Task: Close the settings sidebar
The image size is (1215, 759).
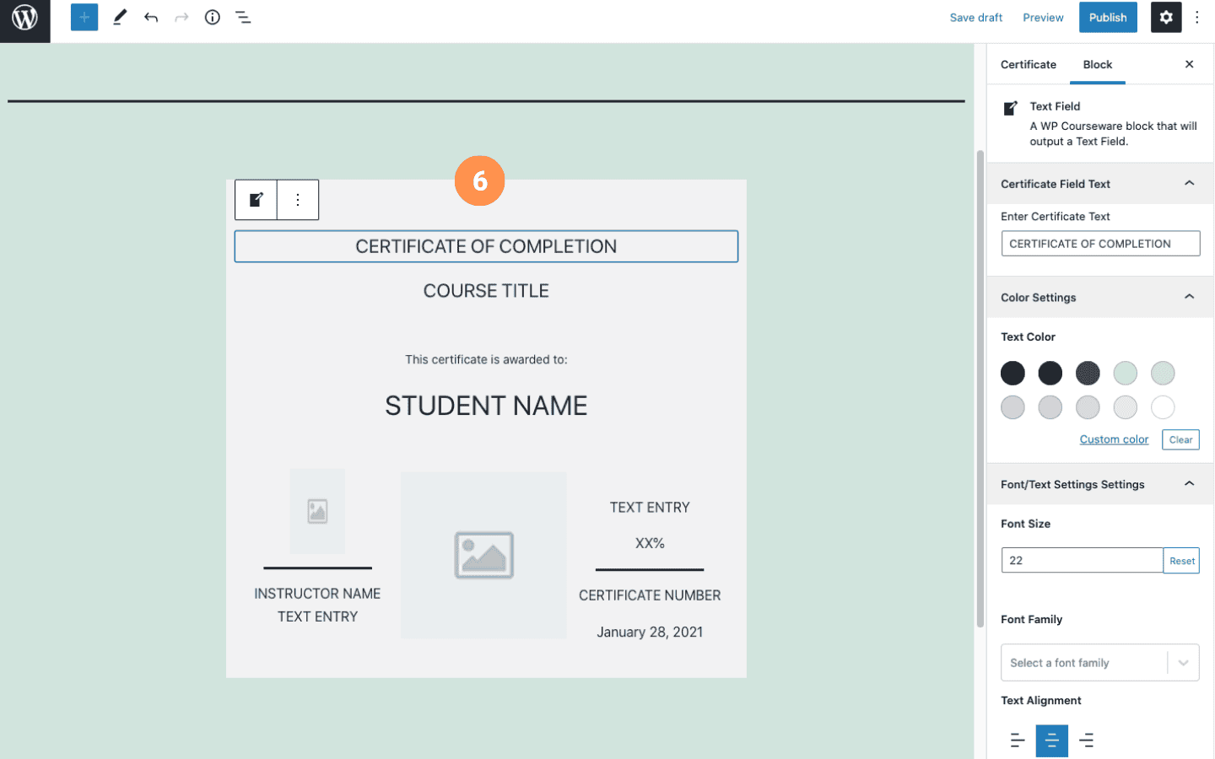Action: pyautogui.click(x=1189, y=64)
